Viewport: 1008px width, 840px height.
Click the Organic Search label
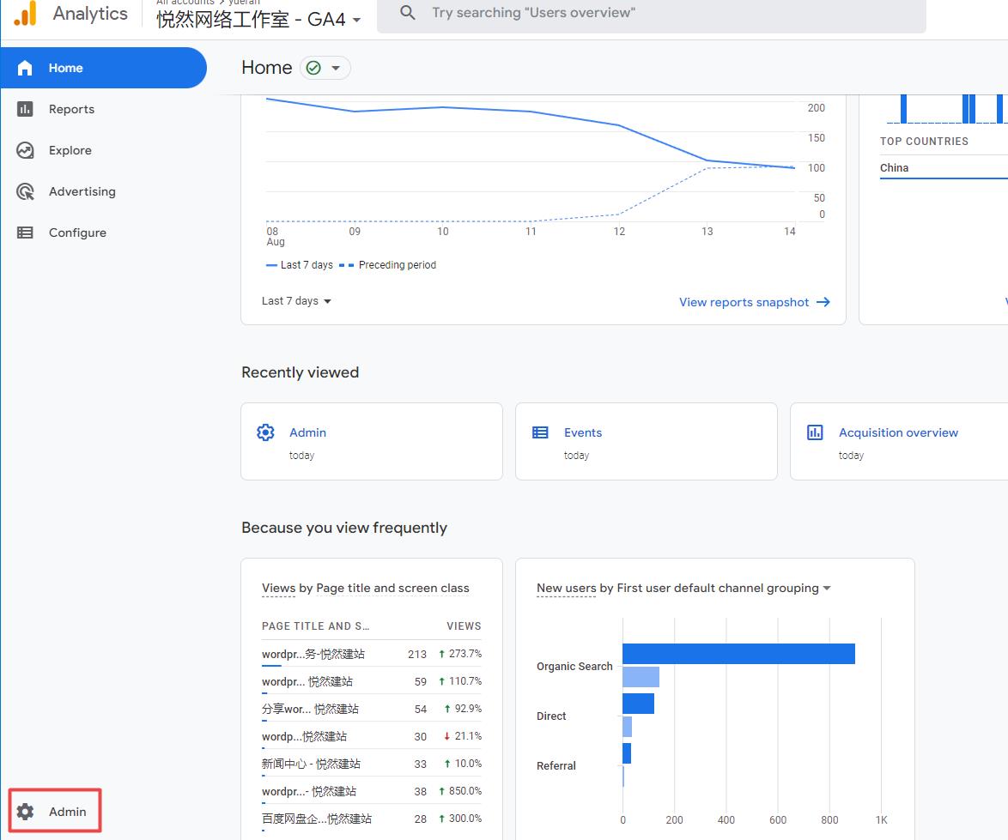(x=574, y=667)
